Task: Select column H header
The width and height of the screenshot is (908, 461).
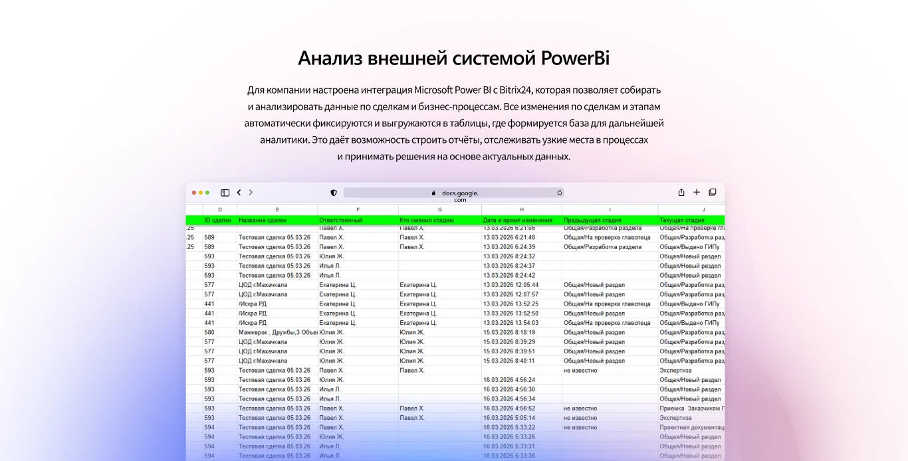Action: [x=522, y=210]
